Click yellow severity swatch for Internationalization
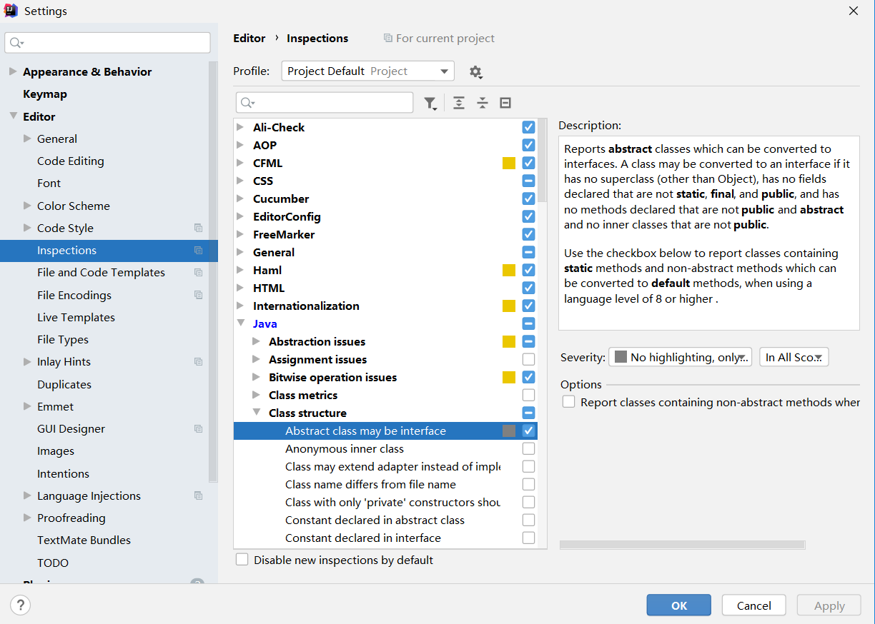Viewport: 875px width, 624px height. click(509, 306)
